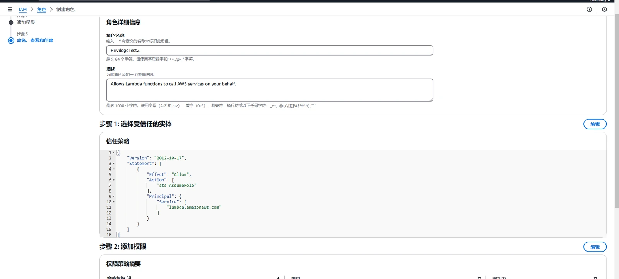Open the 角色 breadcrumb link
The height and width of the screenshot is (279, 619).
pos(41,9)
